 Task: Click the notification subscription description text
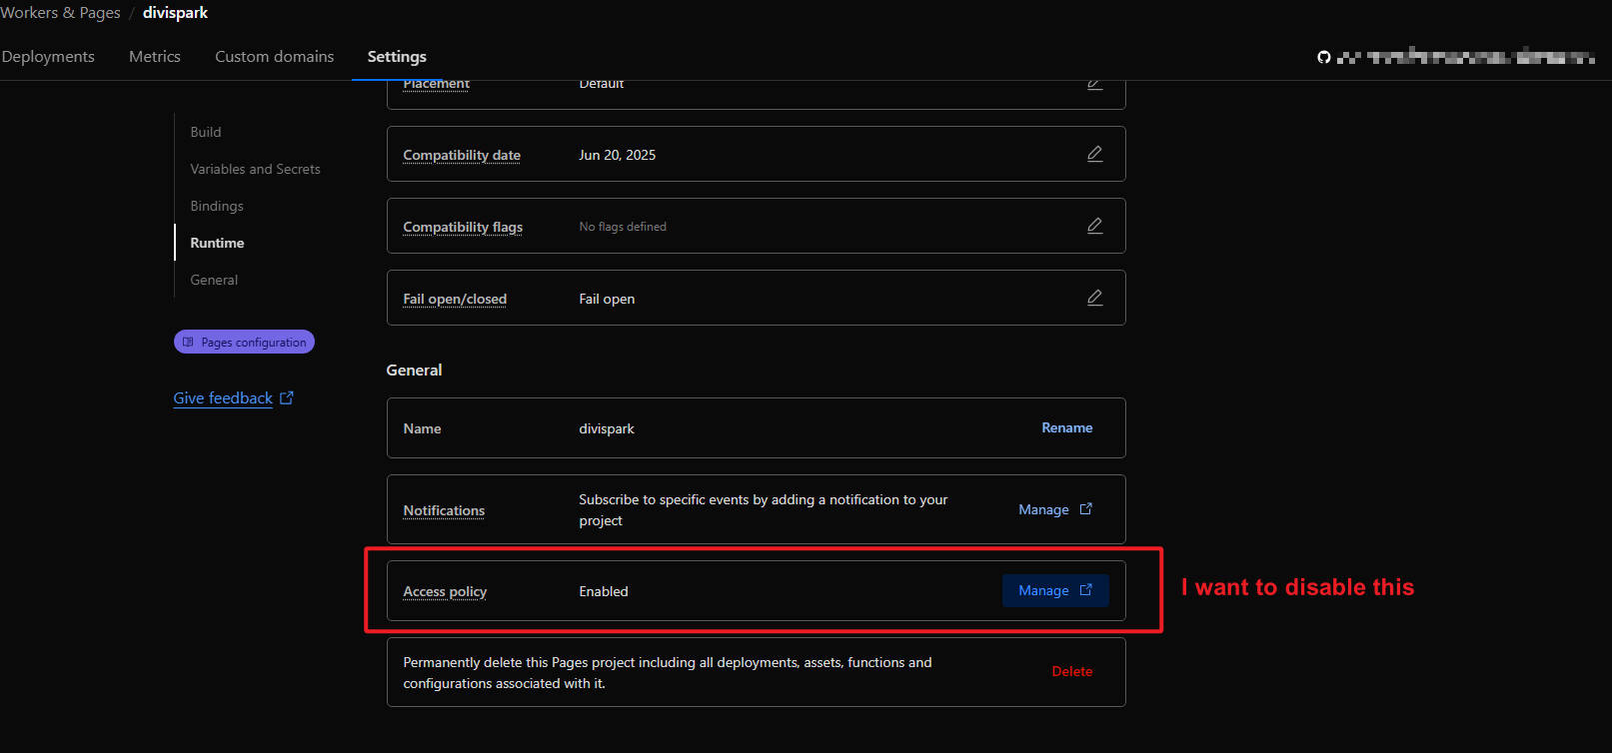[x=764, y=509]
